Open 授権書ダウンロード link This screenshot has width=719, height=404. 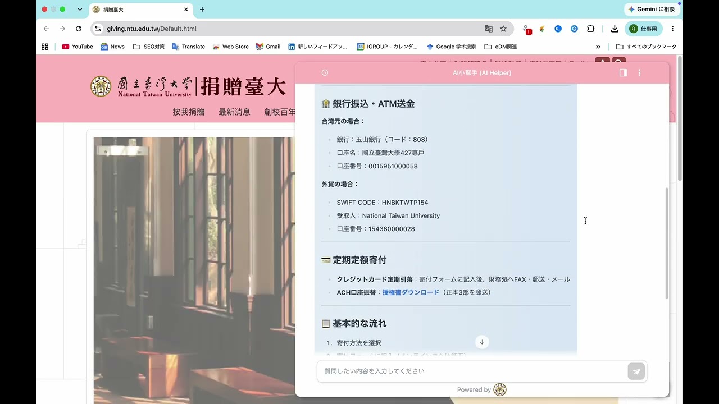pos(411,292)
